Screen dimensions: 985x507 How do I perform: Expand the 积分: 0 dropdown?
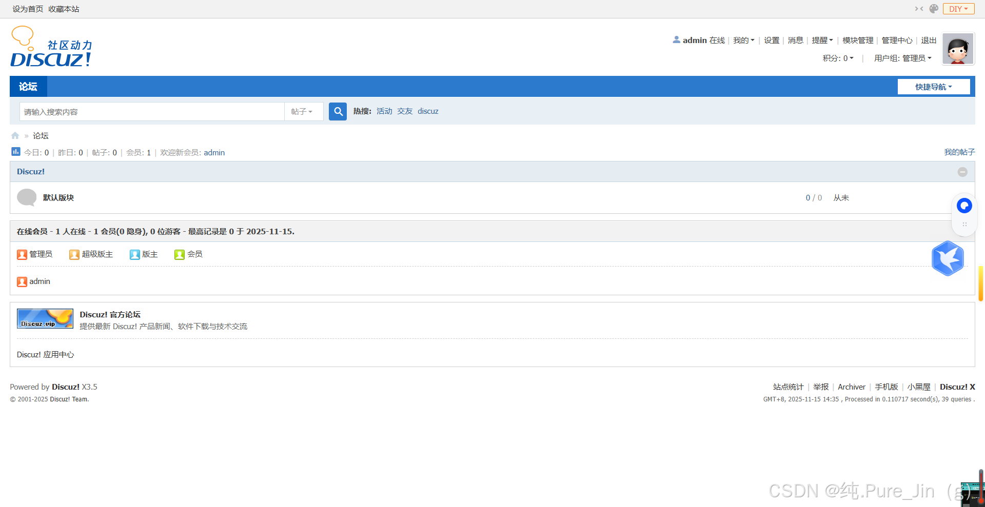tap(838, 58)
